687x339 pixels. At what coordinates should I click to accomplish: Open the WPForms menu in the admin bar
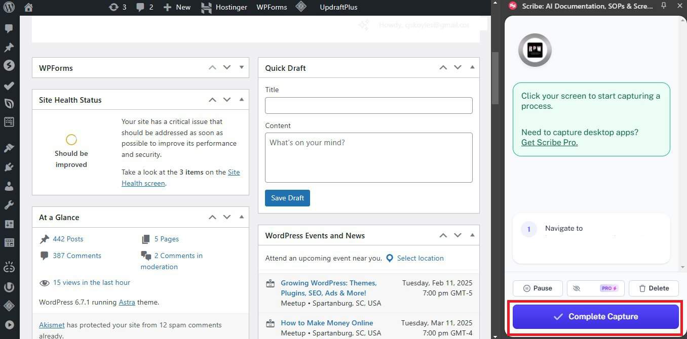[x=272, y=7]
